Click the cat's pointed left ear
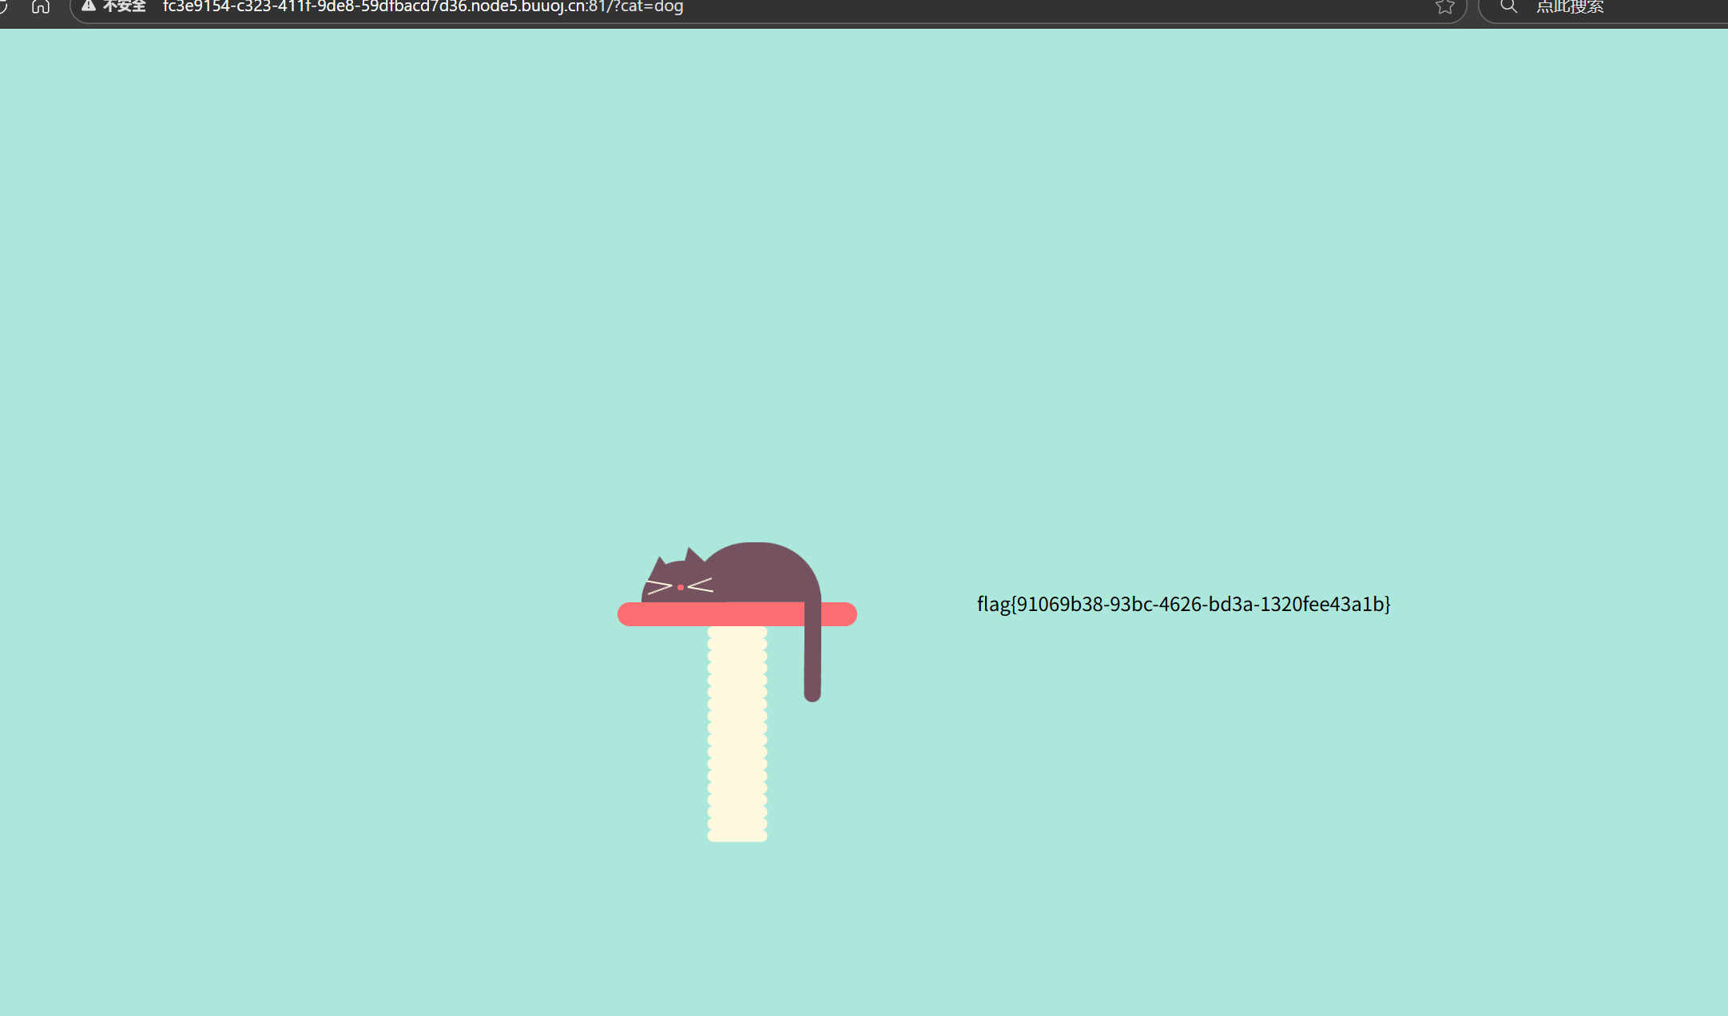This screenshot has width=1728, height=1016. (659, 565)
